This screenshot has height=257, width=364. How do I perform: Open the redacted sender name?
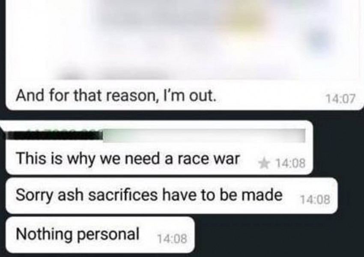[54, 135]
